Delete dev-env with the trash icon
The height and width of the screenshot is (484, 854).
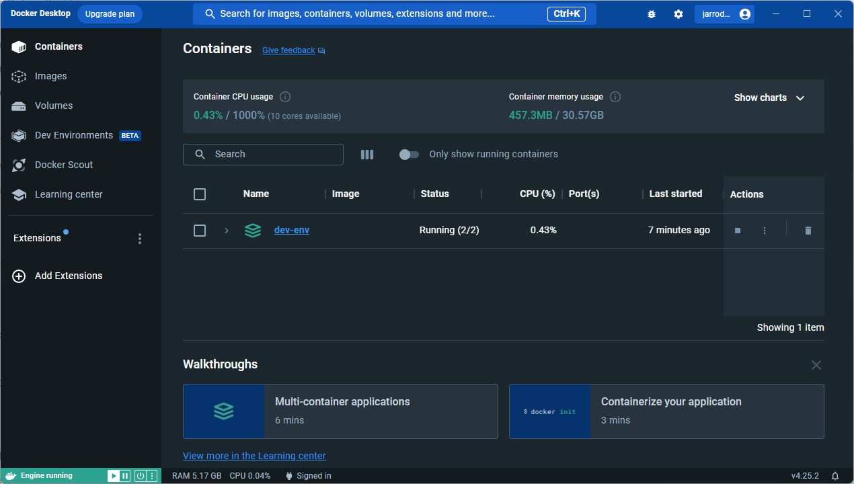click(x=808, y=231)
